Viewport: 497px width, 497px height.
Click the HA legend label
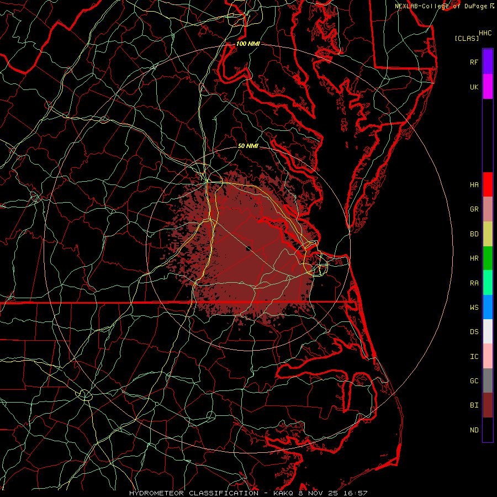click(x=474, y=184)
